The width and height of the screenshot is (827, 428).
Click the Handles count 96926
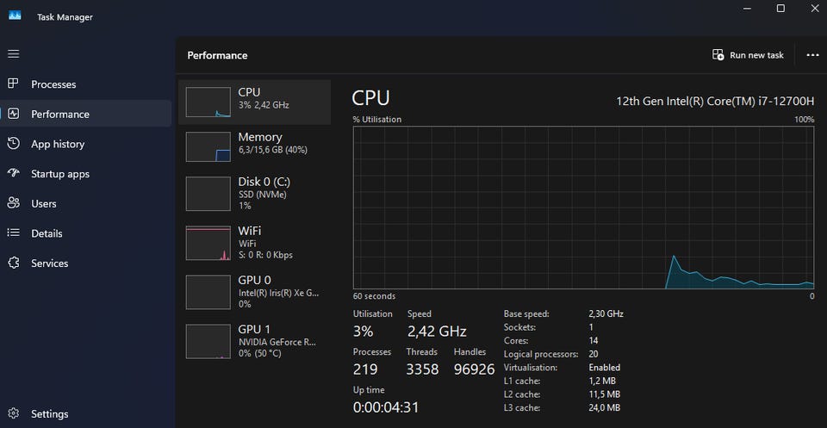coord(474,369)
